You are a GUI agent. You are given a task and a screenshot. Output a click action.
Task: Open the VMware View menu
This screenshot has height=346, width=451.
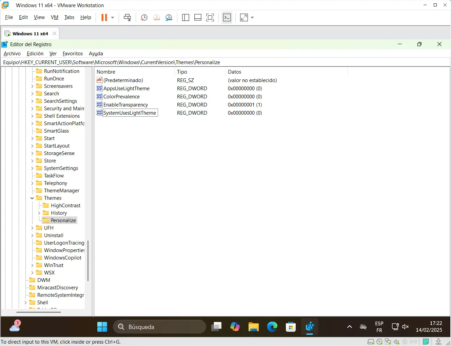coord(39,17)
